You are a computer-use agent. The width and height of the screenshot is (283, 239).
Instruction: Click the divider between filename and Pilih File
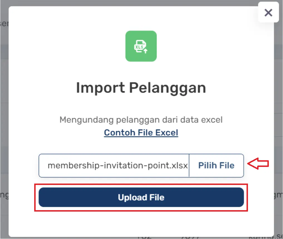tap(189, 165)
